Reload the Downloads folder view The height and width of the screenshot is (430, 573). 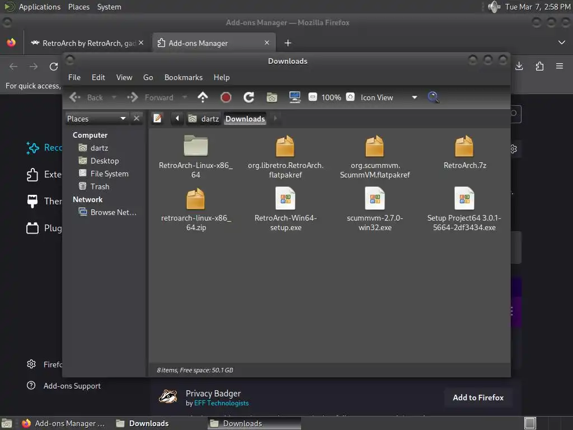click(x=249, y=97)
